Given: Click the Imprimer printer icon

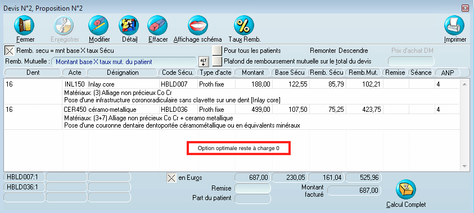Looking at the screenshot, I should tap(454, 25).
